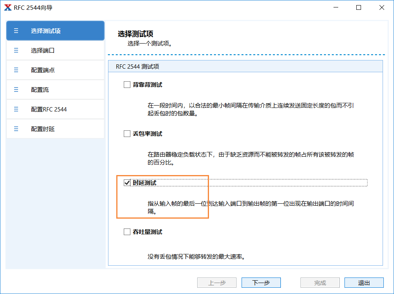394x294 pixels.
Task: Click the 退出 button
Action: (x=363, y=282)
